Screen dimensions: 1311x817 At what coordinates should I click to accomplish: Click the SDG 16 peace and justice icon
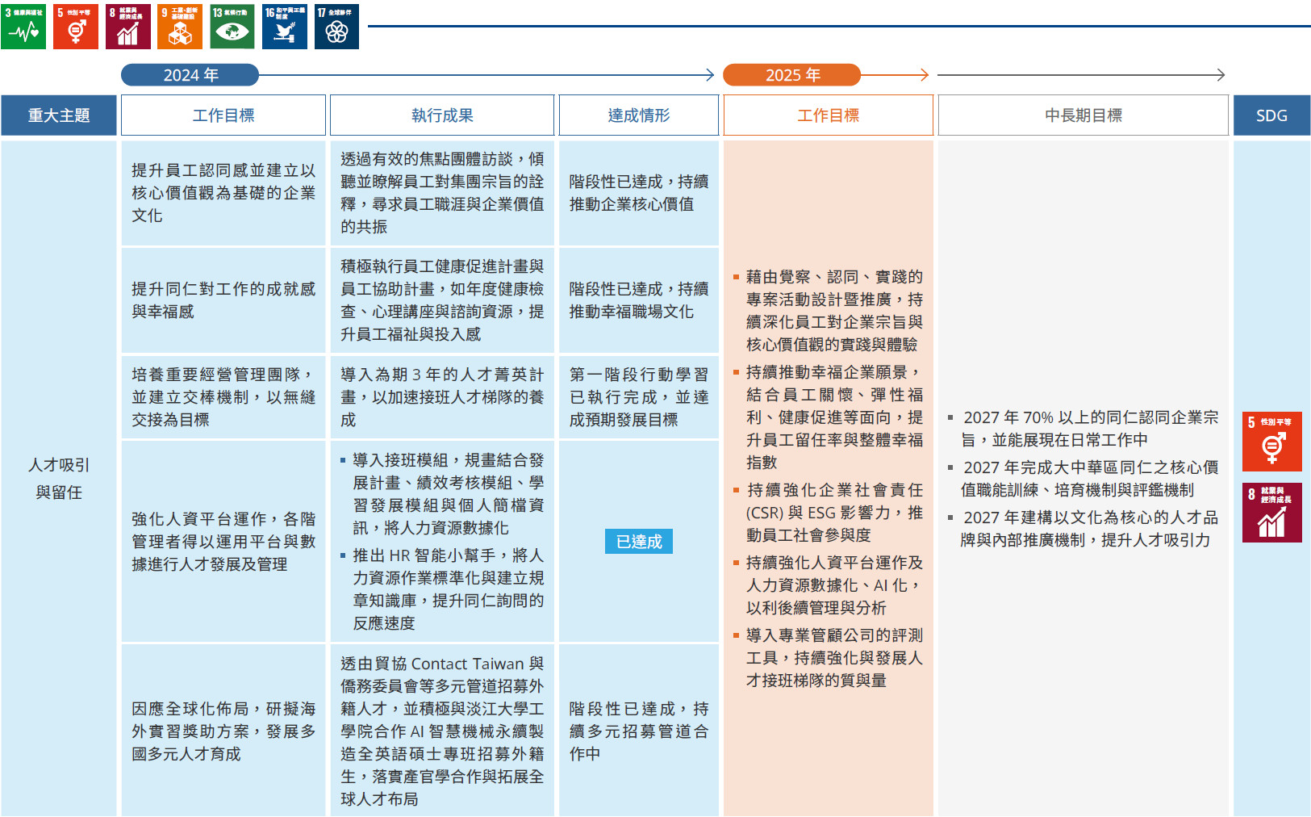point(285,27)
